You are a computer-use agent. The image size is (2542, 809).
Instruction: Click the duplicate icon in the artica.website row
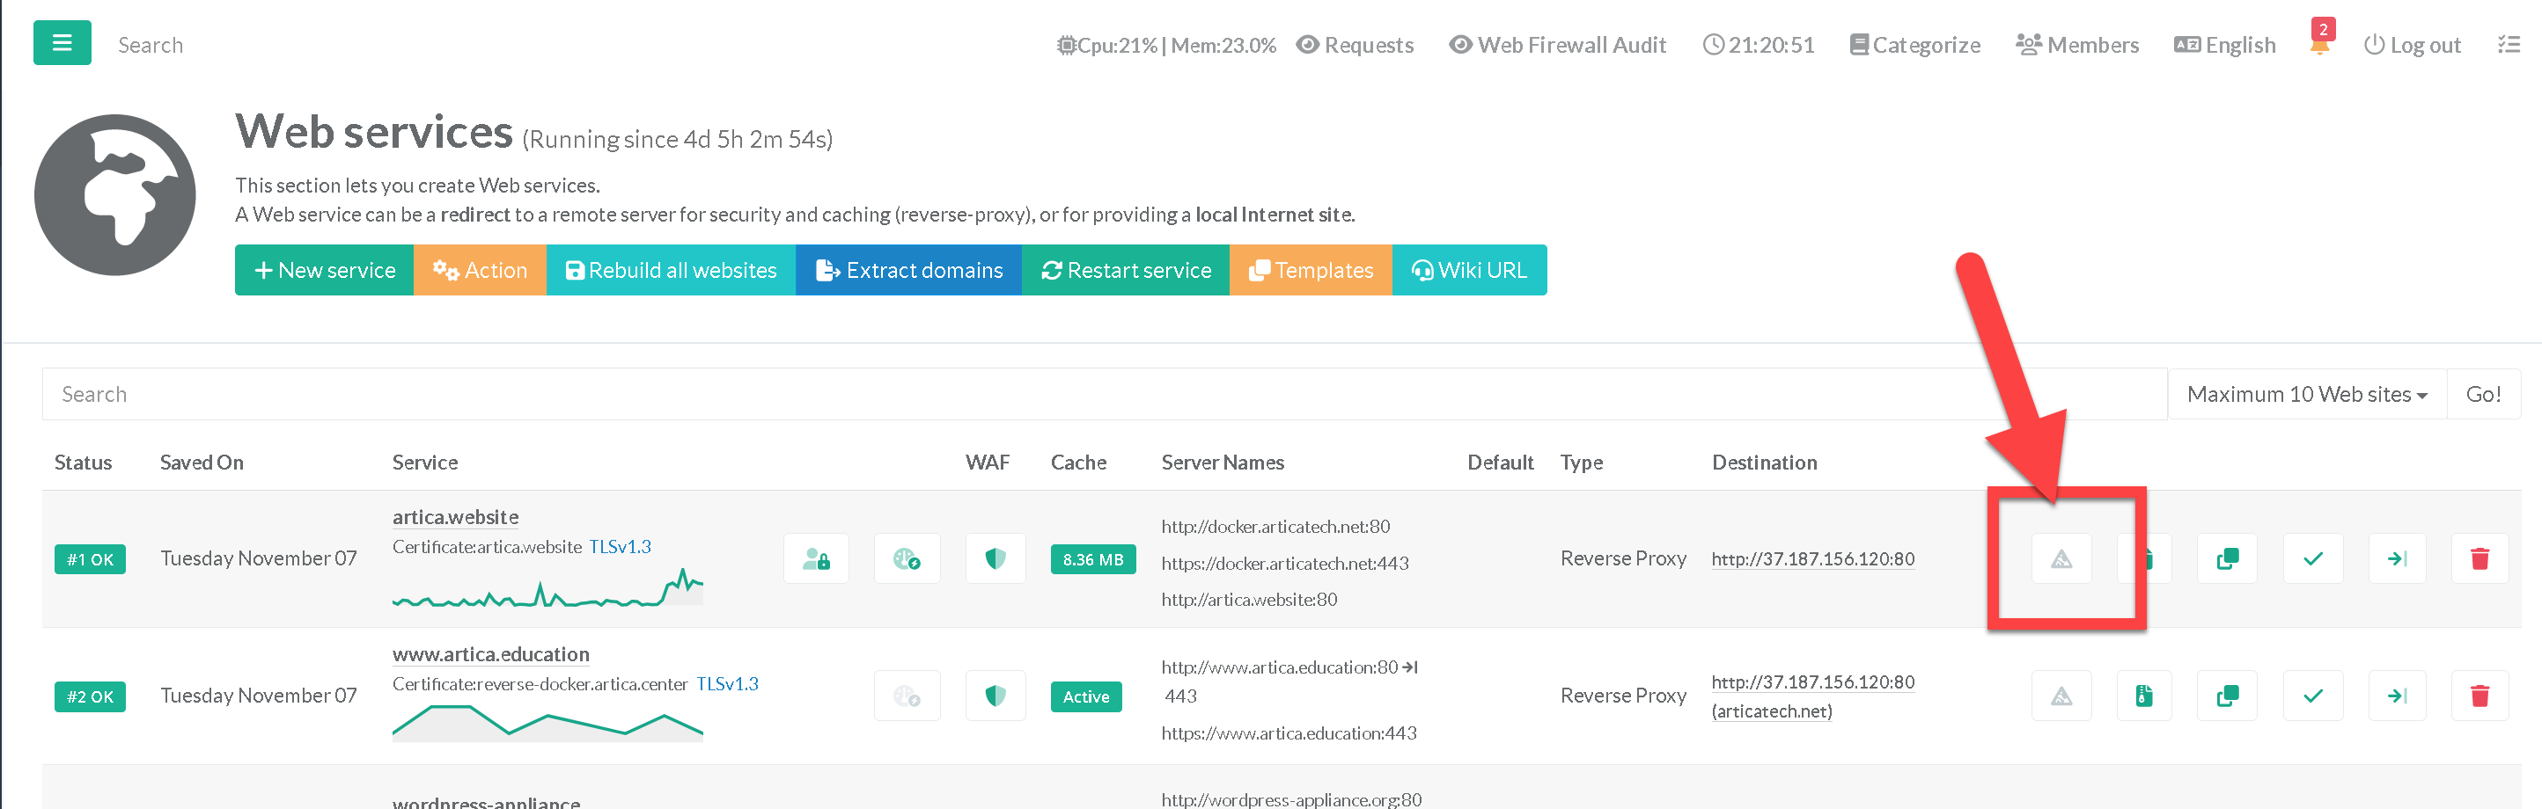click(2226, 558)
